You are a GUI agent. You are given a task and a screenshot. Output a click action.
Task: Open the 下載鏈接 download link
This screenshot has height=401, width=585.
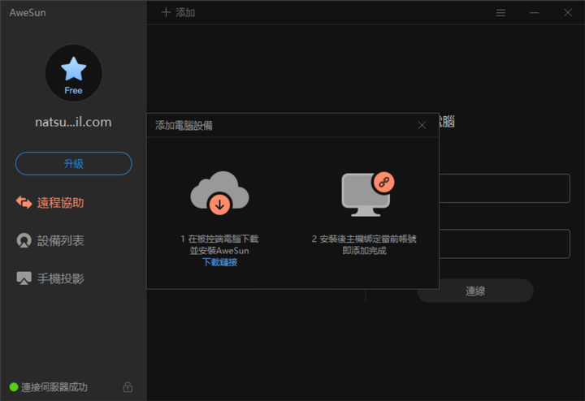click(x=219, y=262)
